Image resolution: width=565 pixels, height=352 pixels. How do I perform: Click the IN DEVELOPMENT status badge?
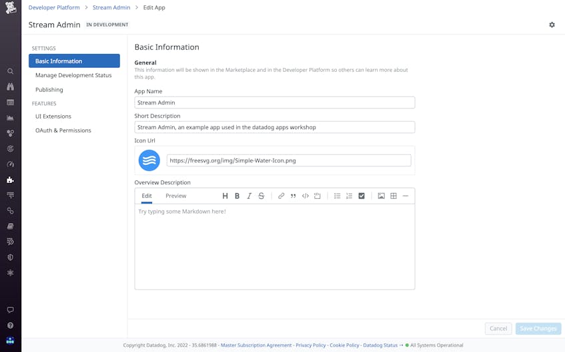tap(107, 25)
